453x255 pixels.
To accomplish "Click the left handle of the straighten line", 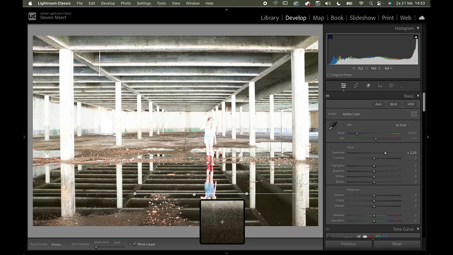I will click(x=135, y=194).
